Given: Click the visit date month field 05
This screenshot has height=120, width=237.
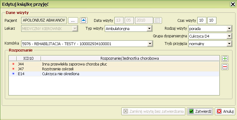Looking at the screenshot, I should coord(129,20).
